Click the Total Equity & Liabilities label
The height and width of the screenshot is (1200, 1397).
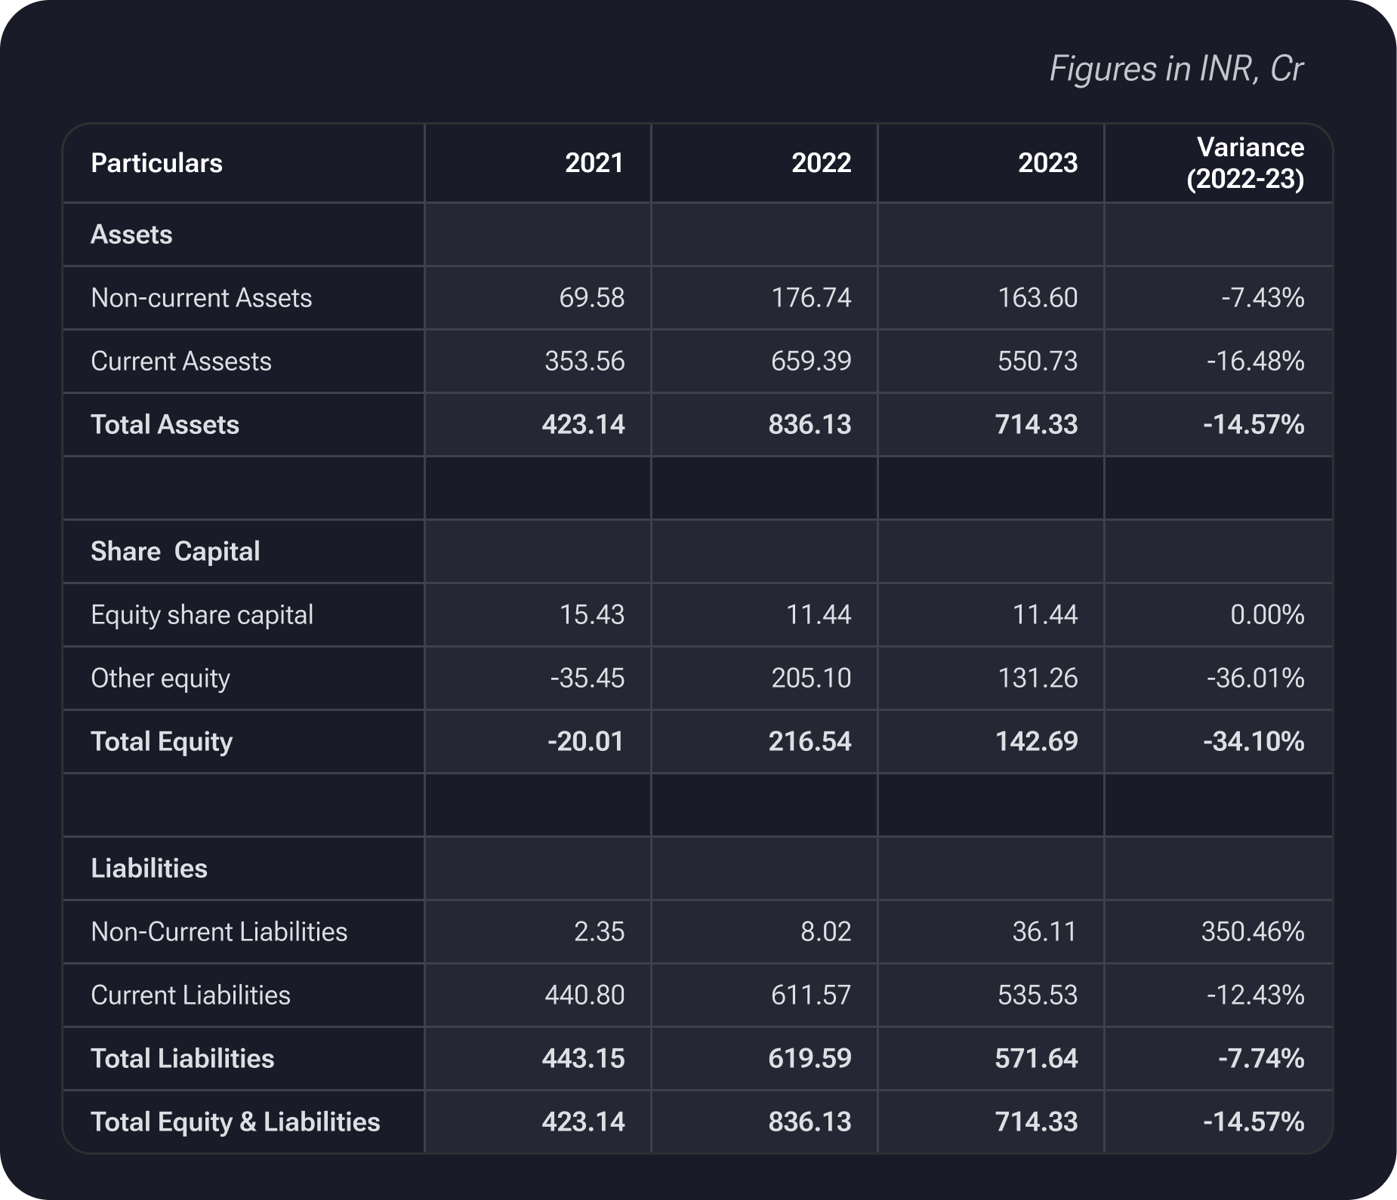235,1122
